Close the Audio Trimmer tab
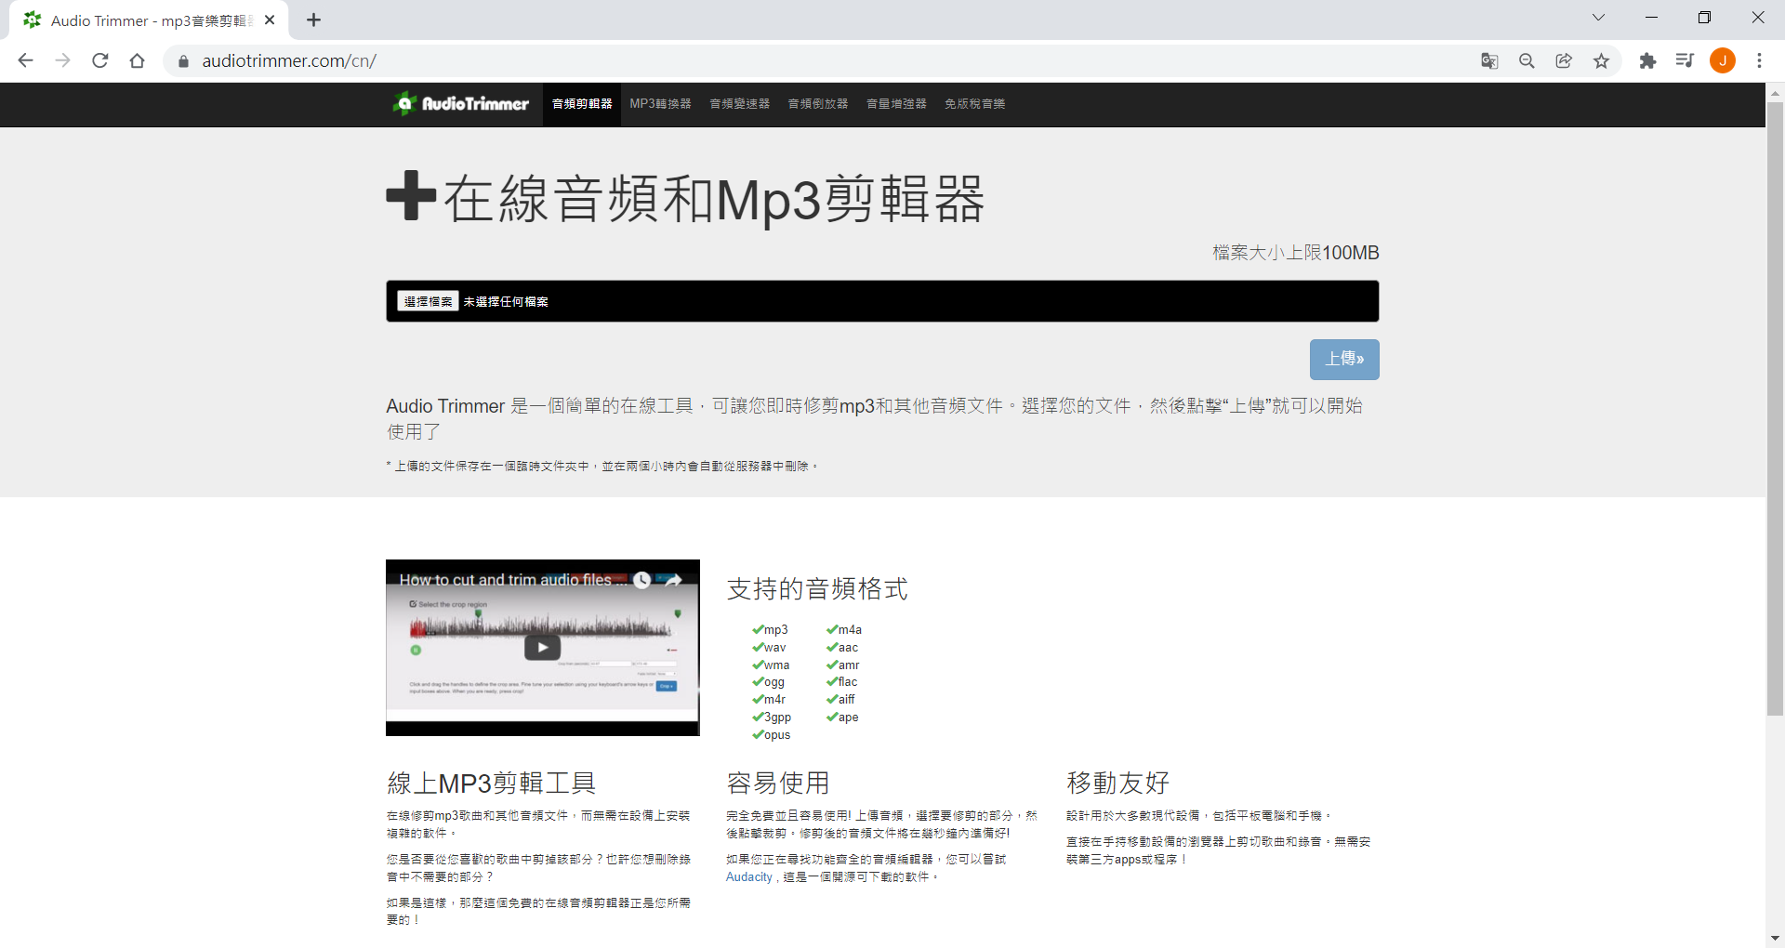The image size is (1785, 948). 270,20
